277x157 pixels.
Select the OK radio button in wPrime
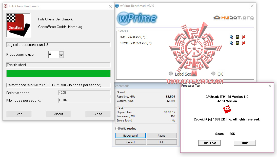[x=213, y=74]
